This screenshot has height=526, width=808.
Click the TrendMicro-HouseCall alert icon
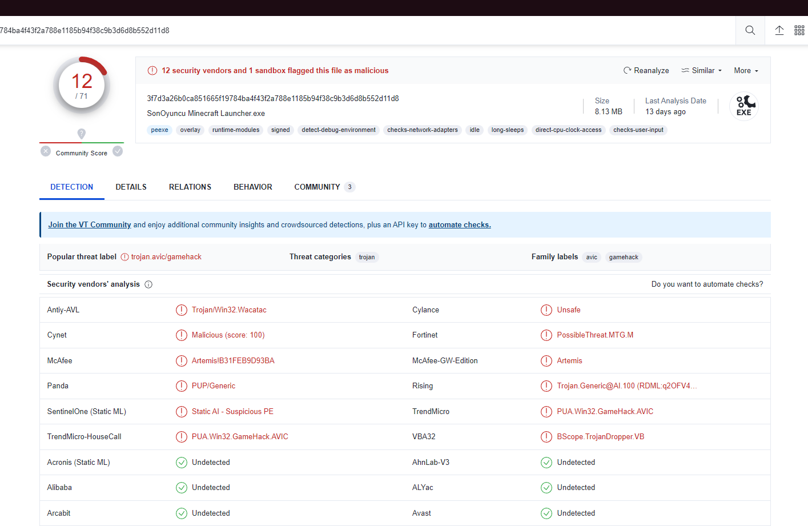click(182, 437)
